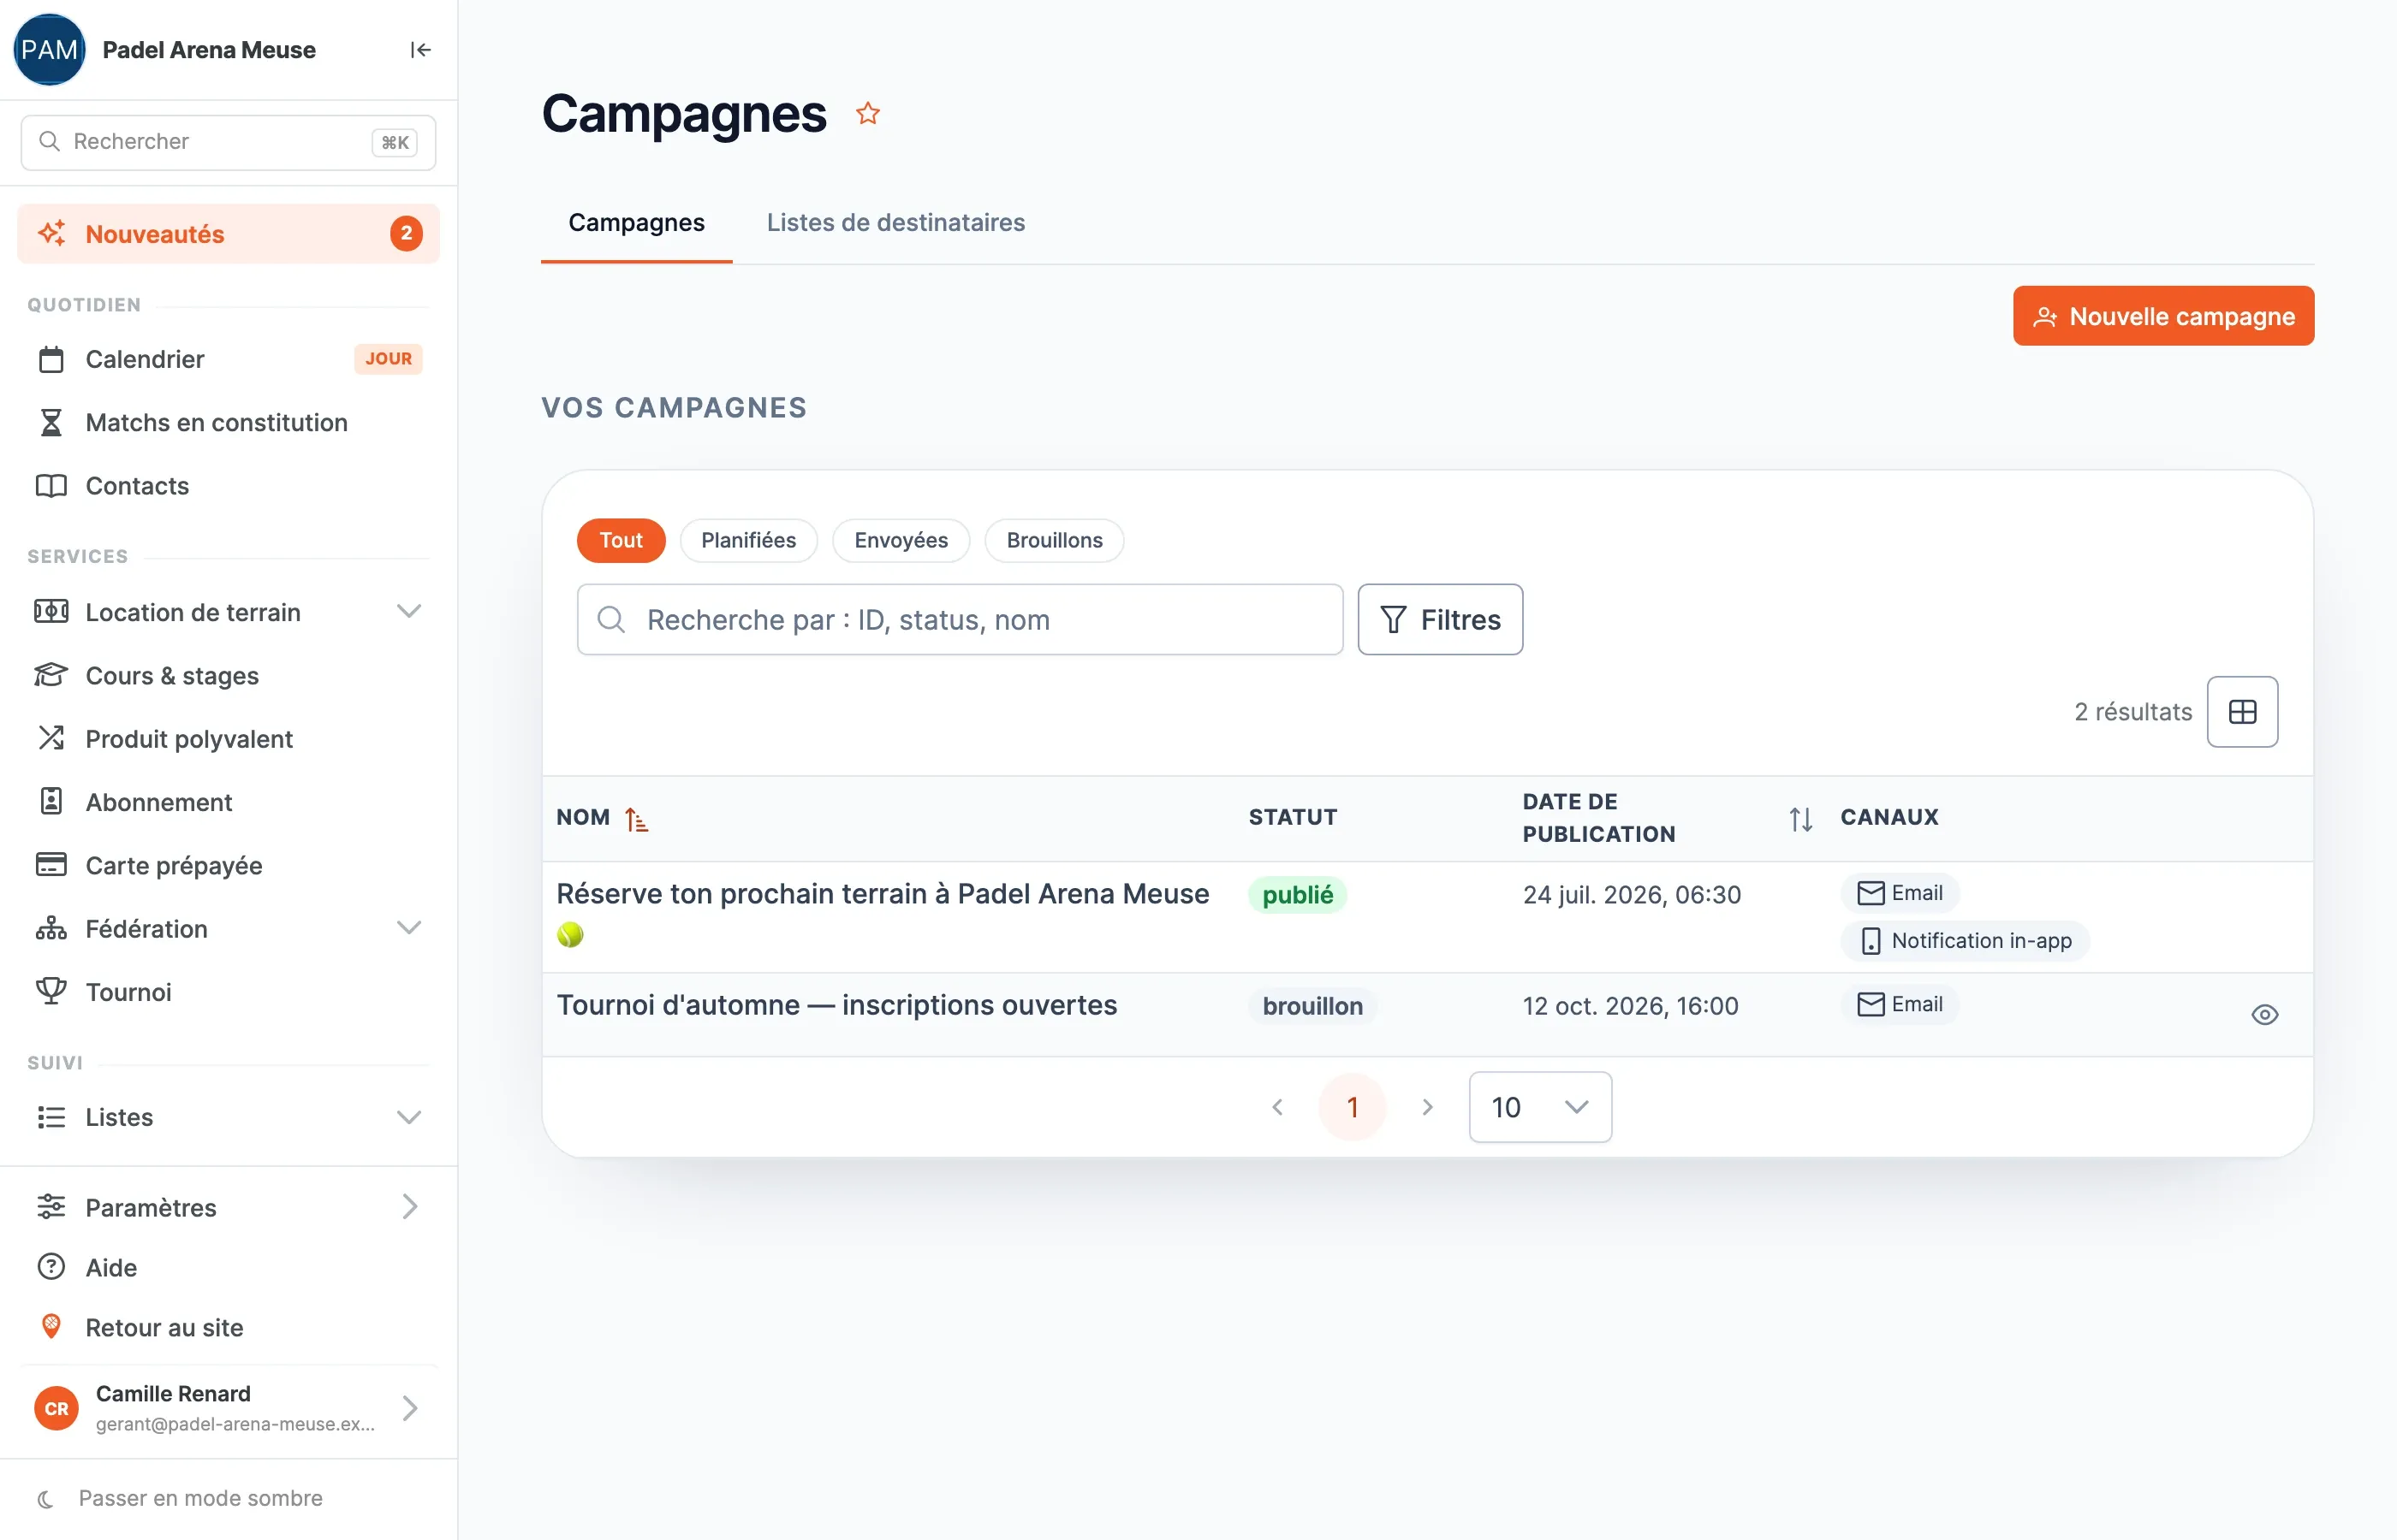The height and width of the screenshot is (1540, 2397).
Task: Sort by Date de publication arrows
Action: (x=1799, y=819)
